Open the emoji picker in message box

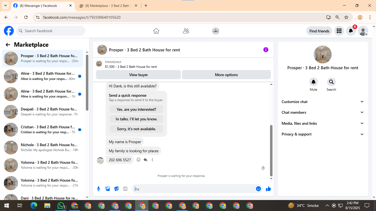258,189
